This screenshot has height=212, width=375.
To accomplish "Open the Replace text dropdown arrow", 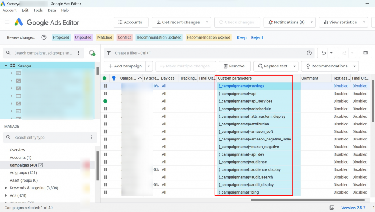I will (295, 66).
